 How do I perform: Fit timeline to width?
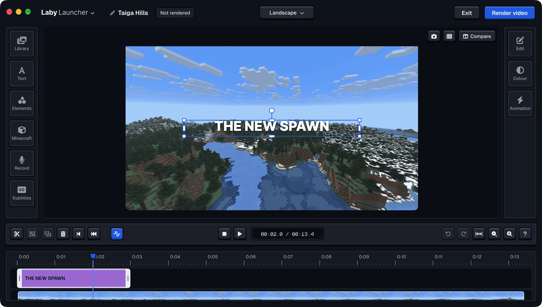[479, 234]
